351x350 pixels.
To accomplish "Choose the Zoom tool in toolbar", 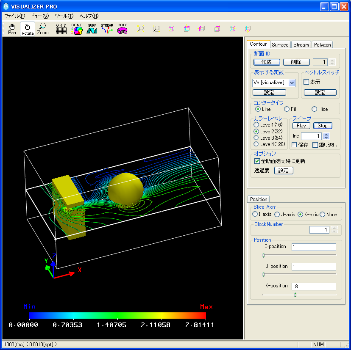I will pyautogui.click(x=43, y=29).
